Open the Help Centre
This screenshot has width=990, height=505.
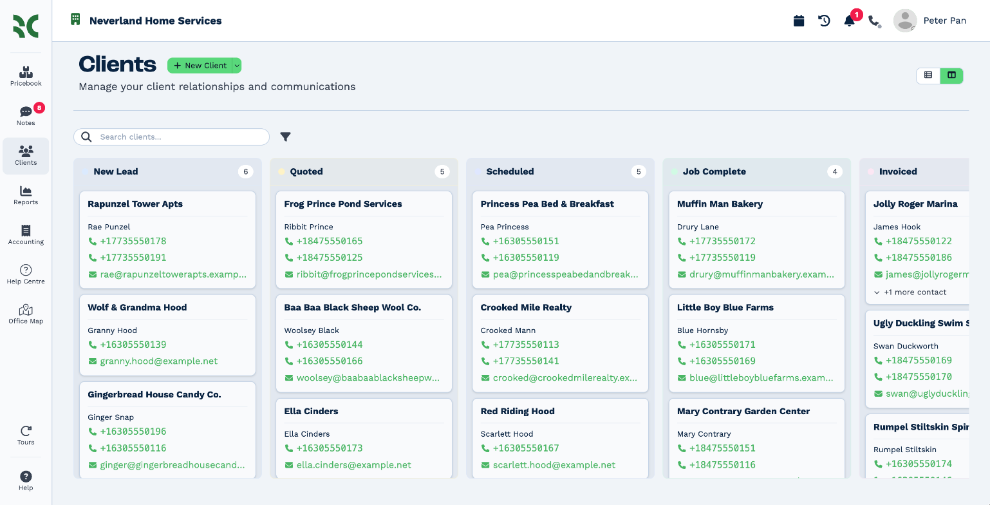[x=26, y=274]
